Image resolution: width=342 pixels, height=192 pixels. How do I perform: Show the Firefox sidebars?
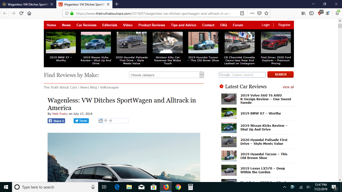(311, 13)
